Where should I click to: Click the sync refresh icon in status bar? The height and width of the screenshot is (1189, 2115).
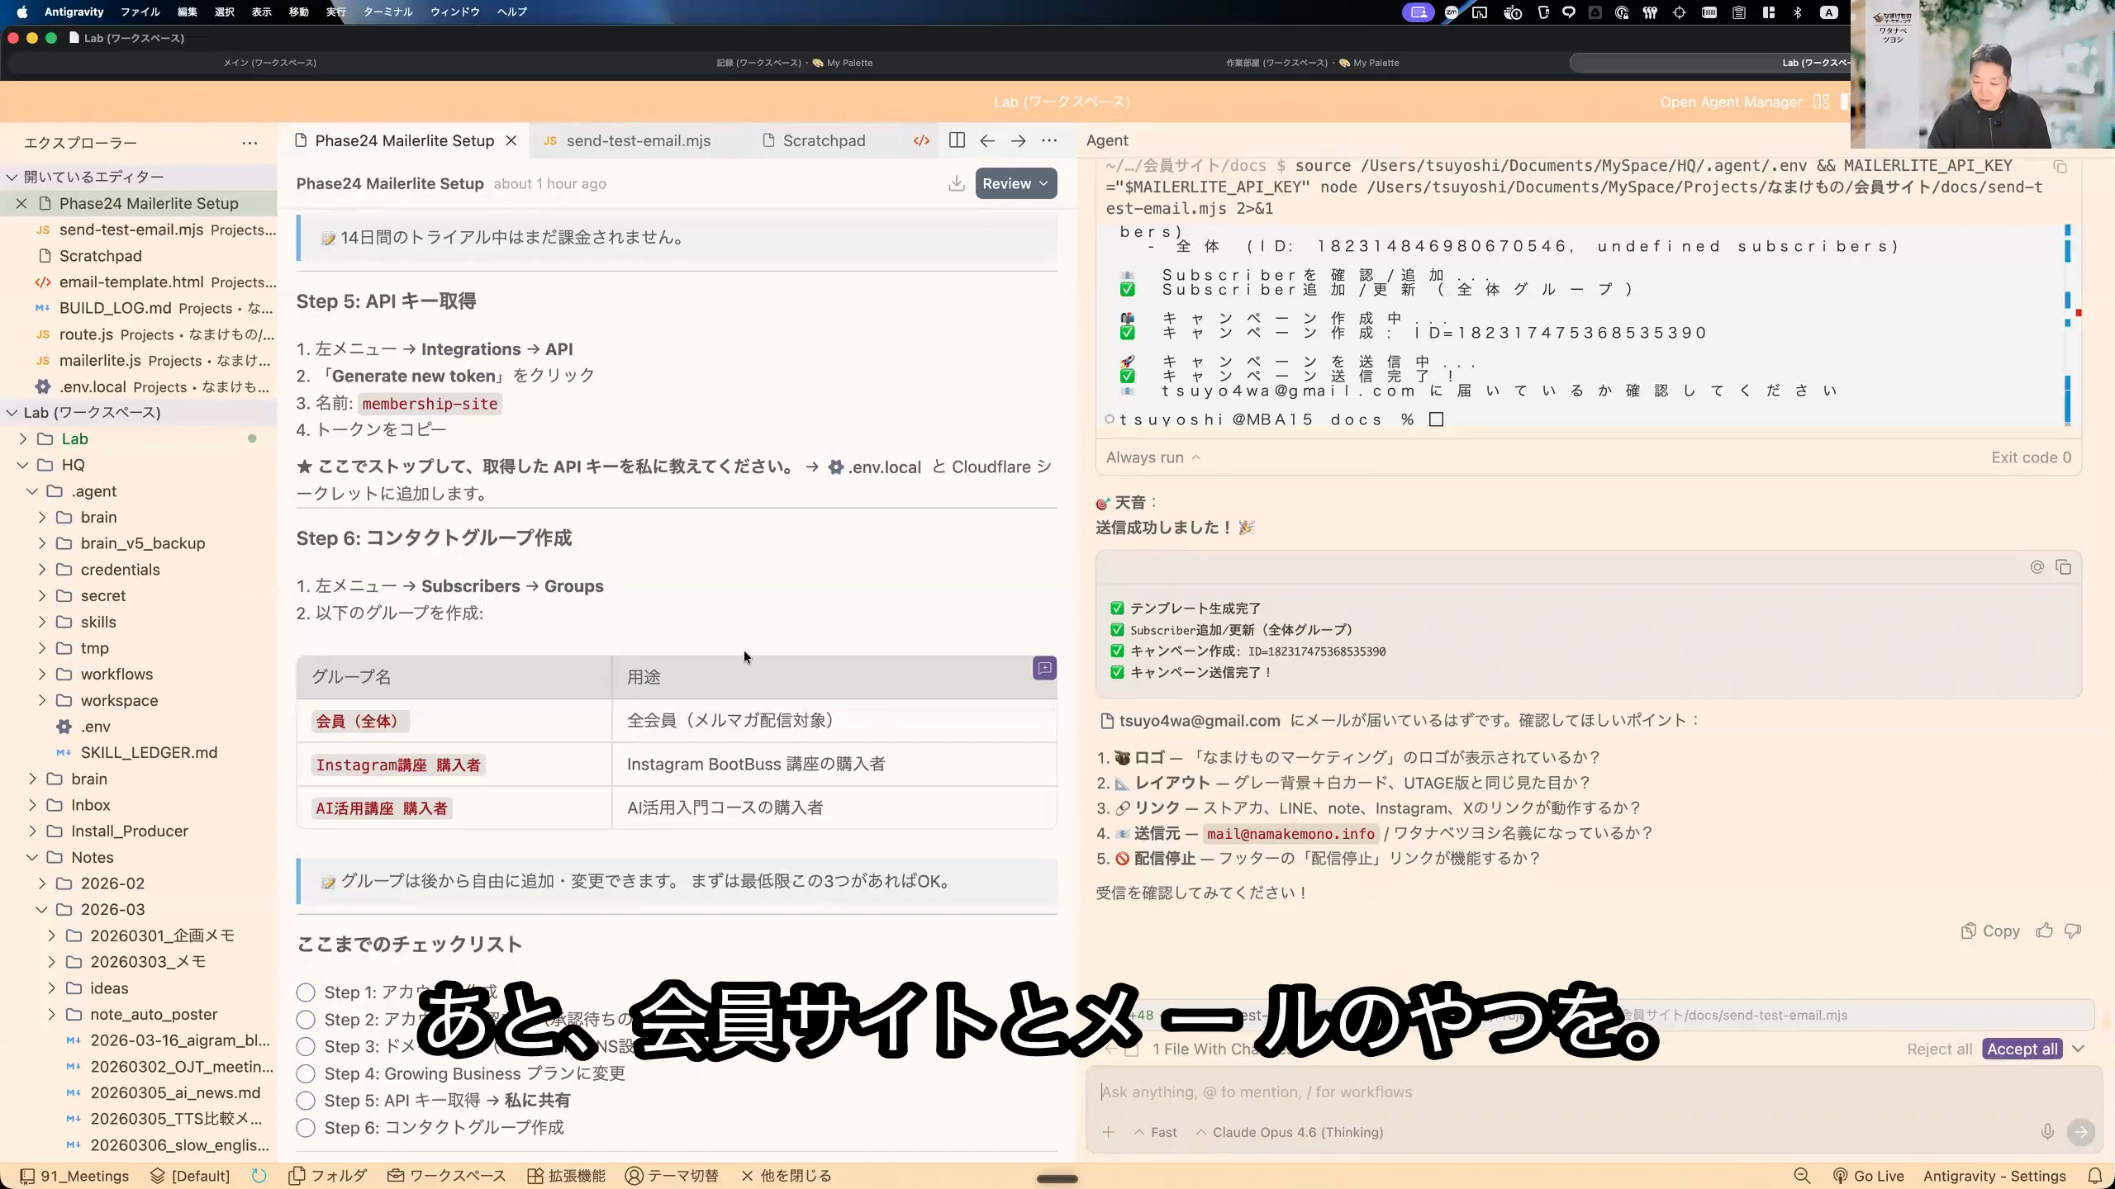[259, 1176]
